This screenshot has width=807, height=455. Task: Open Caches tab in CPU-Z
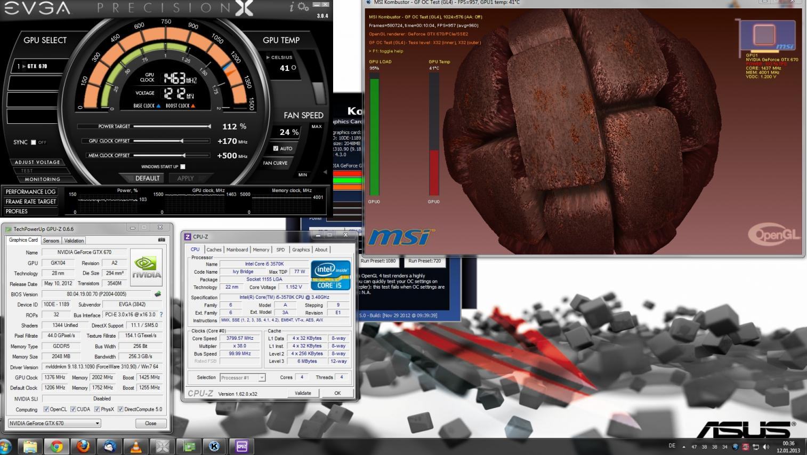pos(214,250)
